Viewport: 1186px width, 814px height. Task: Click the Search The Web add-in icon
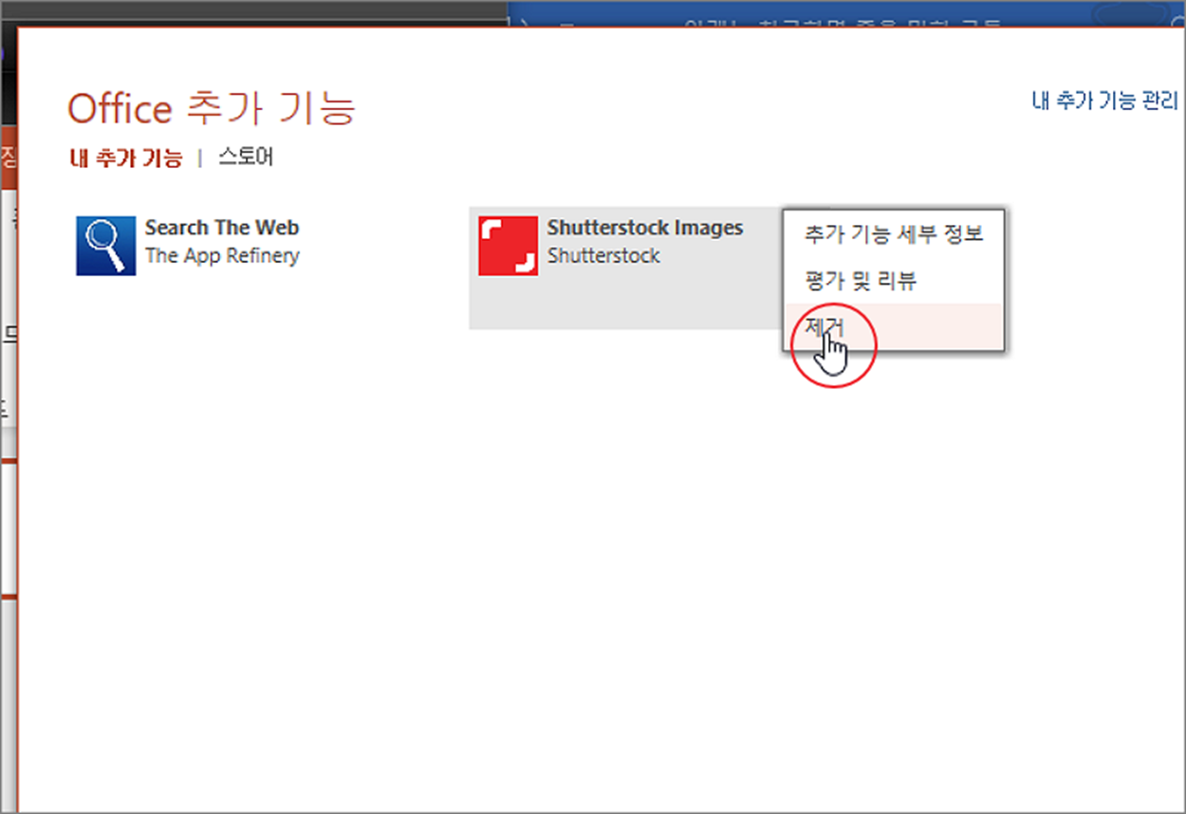point(105,246)
